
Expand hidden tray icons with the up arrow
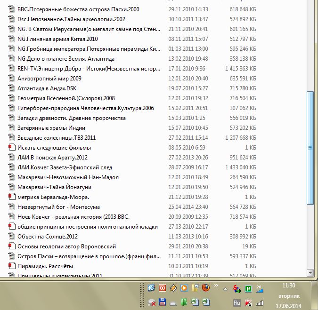225,288
